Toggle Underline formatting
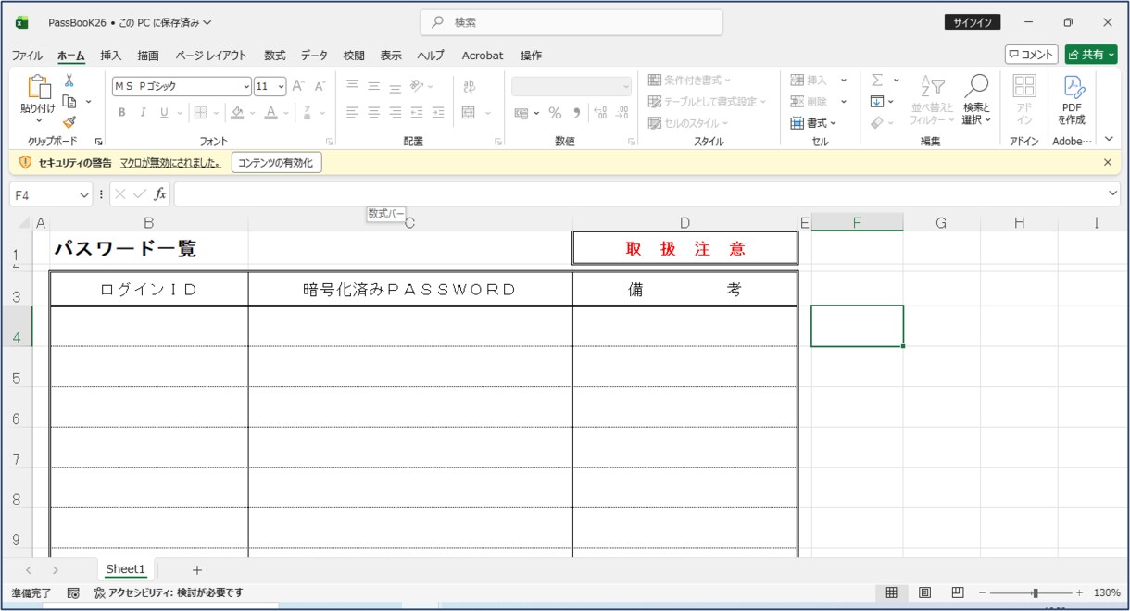This screenshot has width=1130, height=611. point(164,113)
